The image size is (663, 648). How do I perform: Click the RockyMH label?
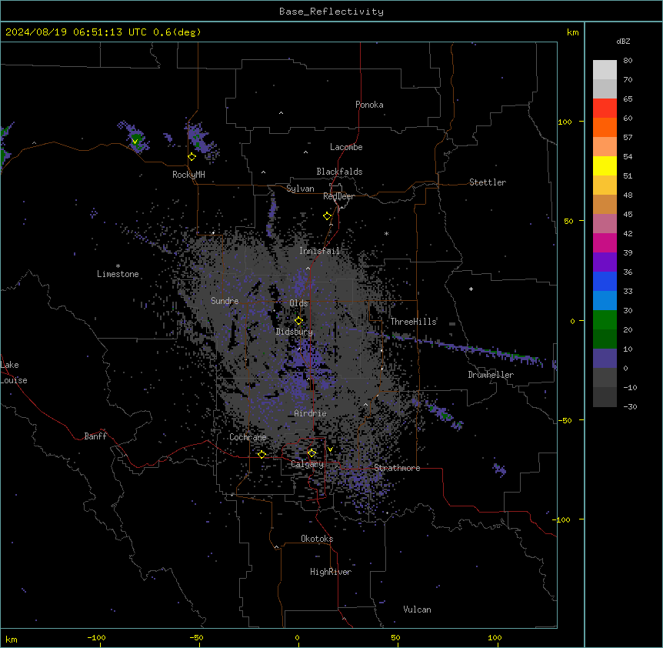point(188,175)
